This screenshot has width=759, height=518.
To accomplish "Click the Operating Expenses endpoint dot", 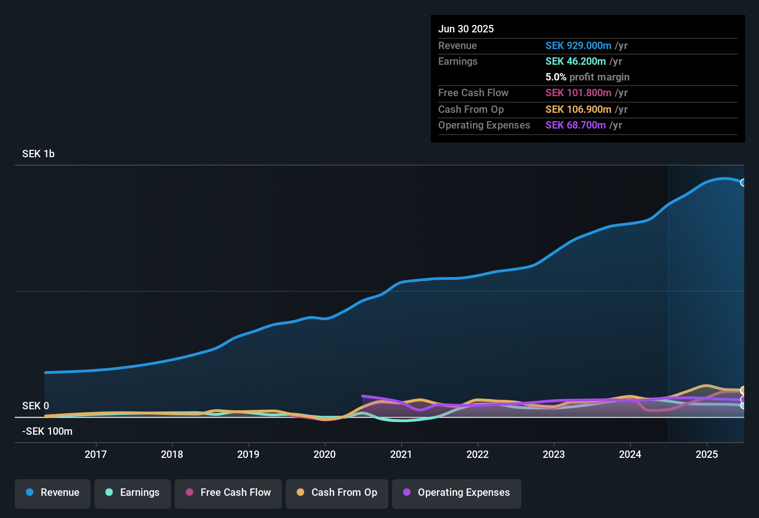I will pyautogui.click(x=743, y=400).
